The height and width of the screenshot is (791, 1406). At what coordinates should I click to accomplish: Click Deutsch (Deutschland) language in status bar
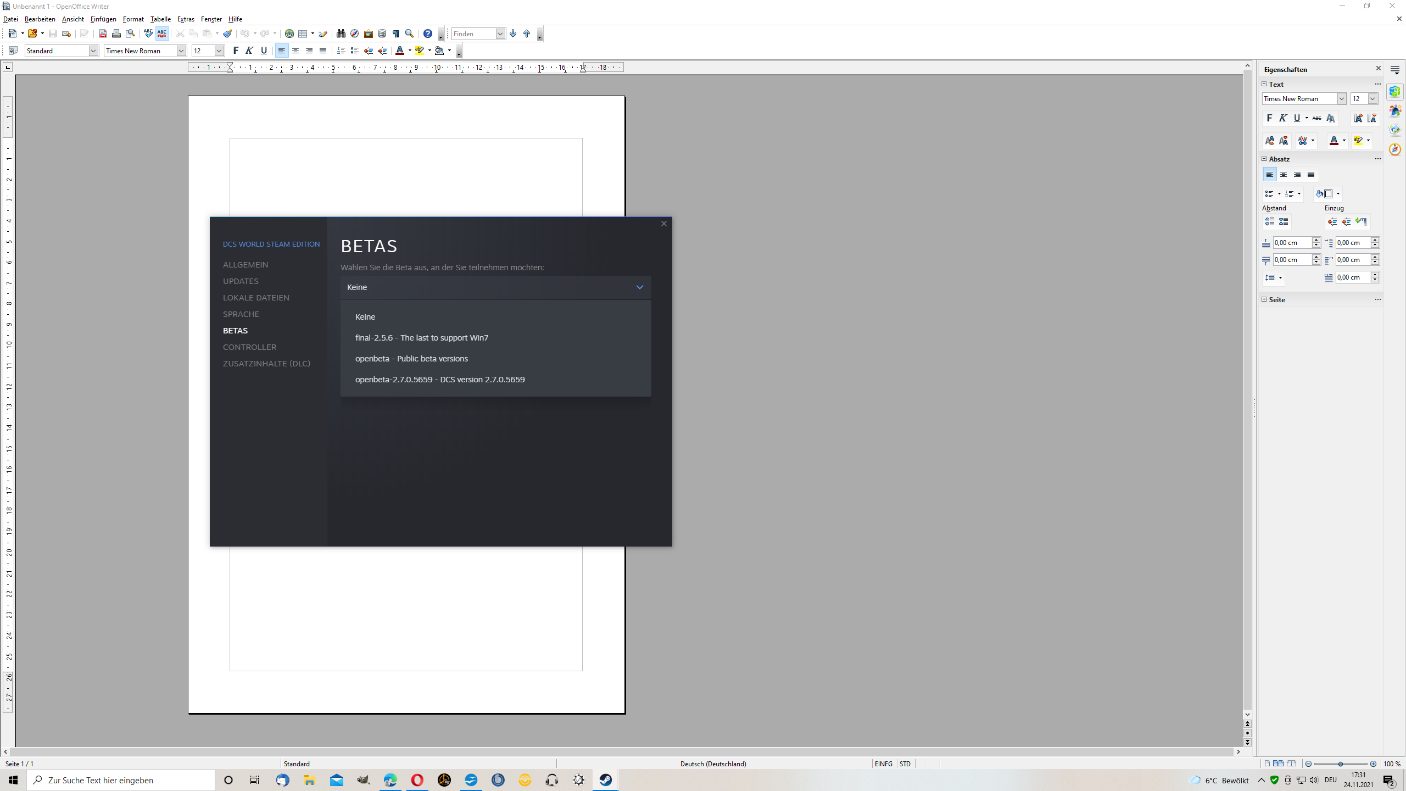713,764
